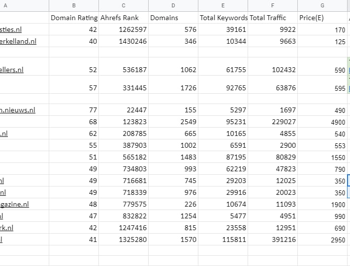Select Ahrefs Rank cell 1247416
The height and width of the screenshot is (266, 350).
[x=124, y=228]
